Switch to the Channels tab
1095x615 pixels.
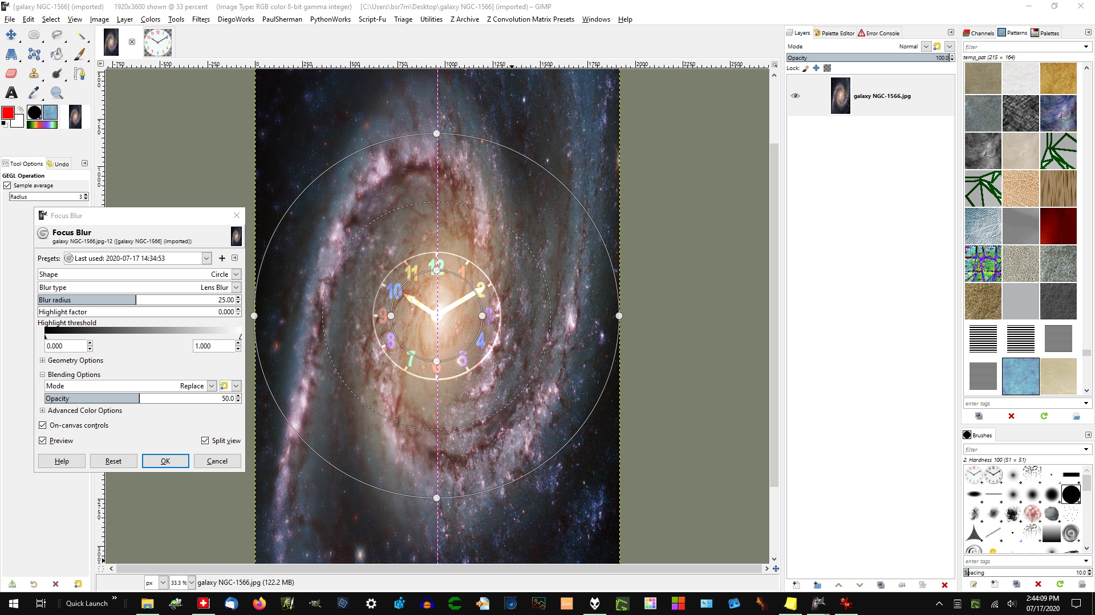tap(979, 33)
